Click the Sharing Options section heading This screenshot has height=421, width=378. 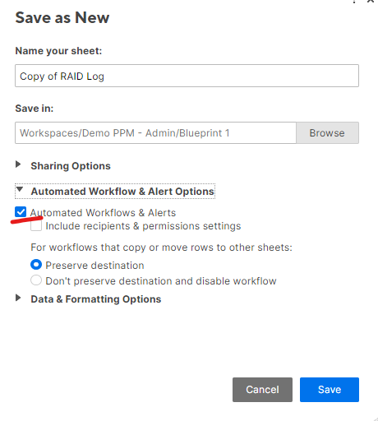[x=71, y=166]
